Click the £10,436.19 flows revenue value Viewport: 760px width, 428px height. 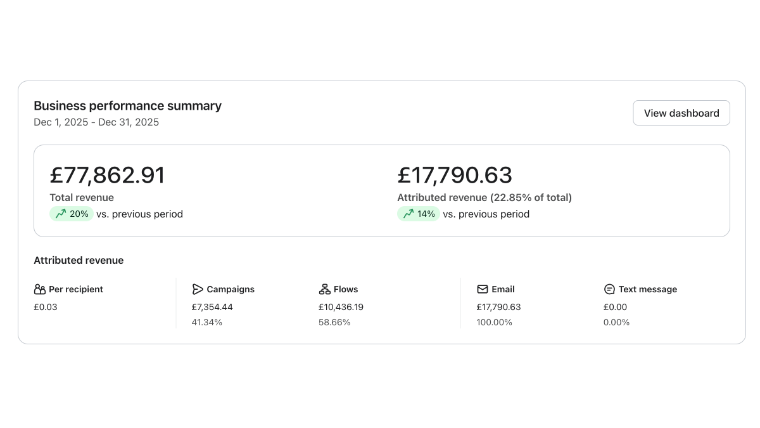coord(341,307)
